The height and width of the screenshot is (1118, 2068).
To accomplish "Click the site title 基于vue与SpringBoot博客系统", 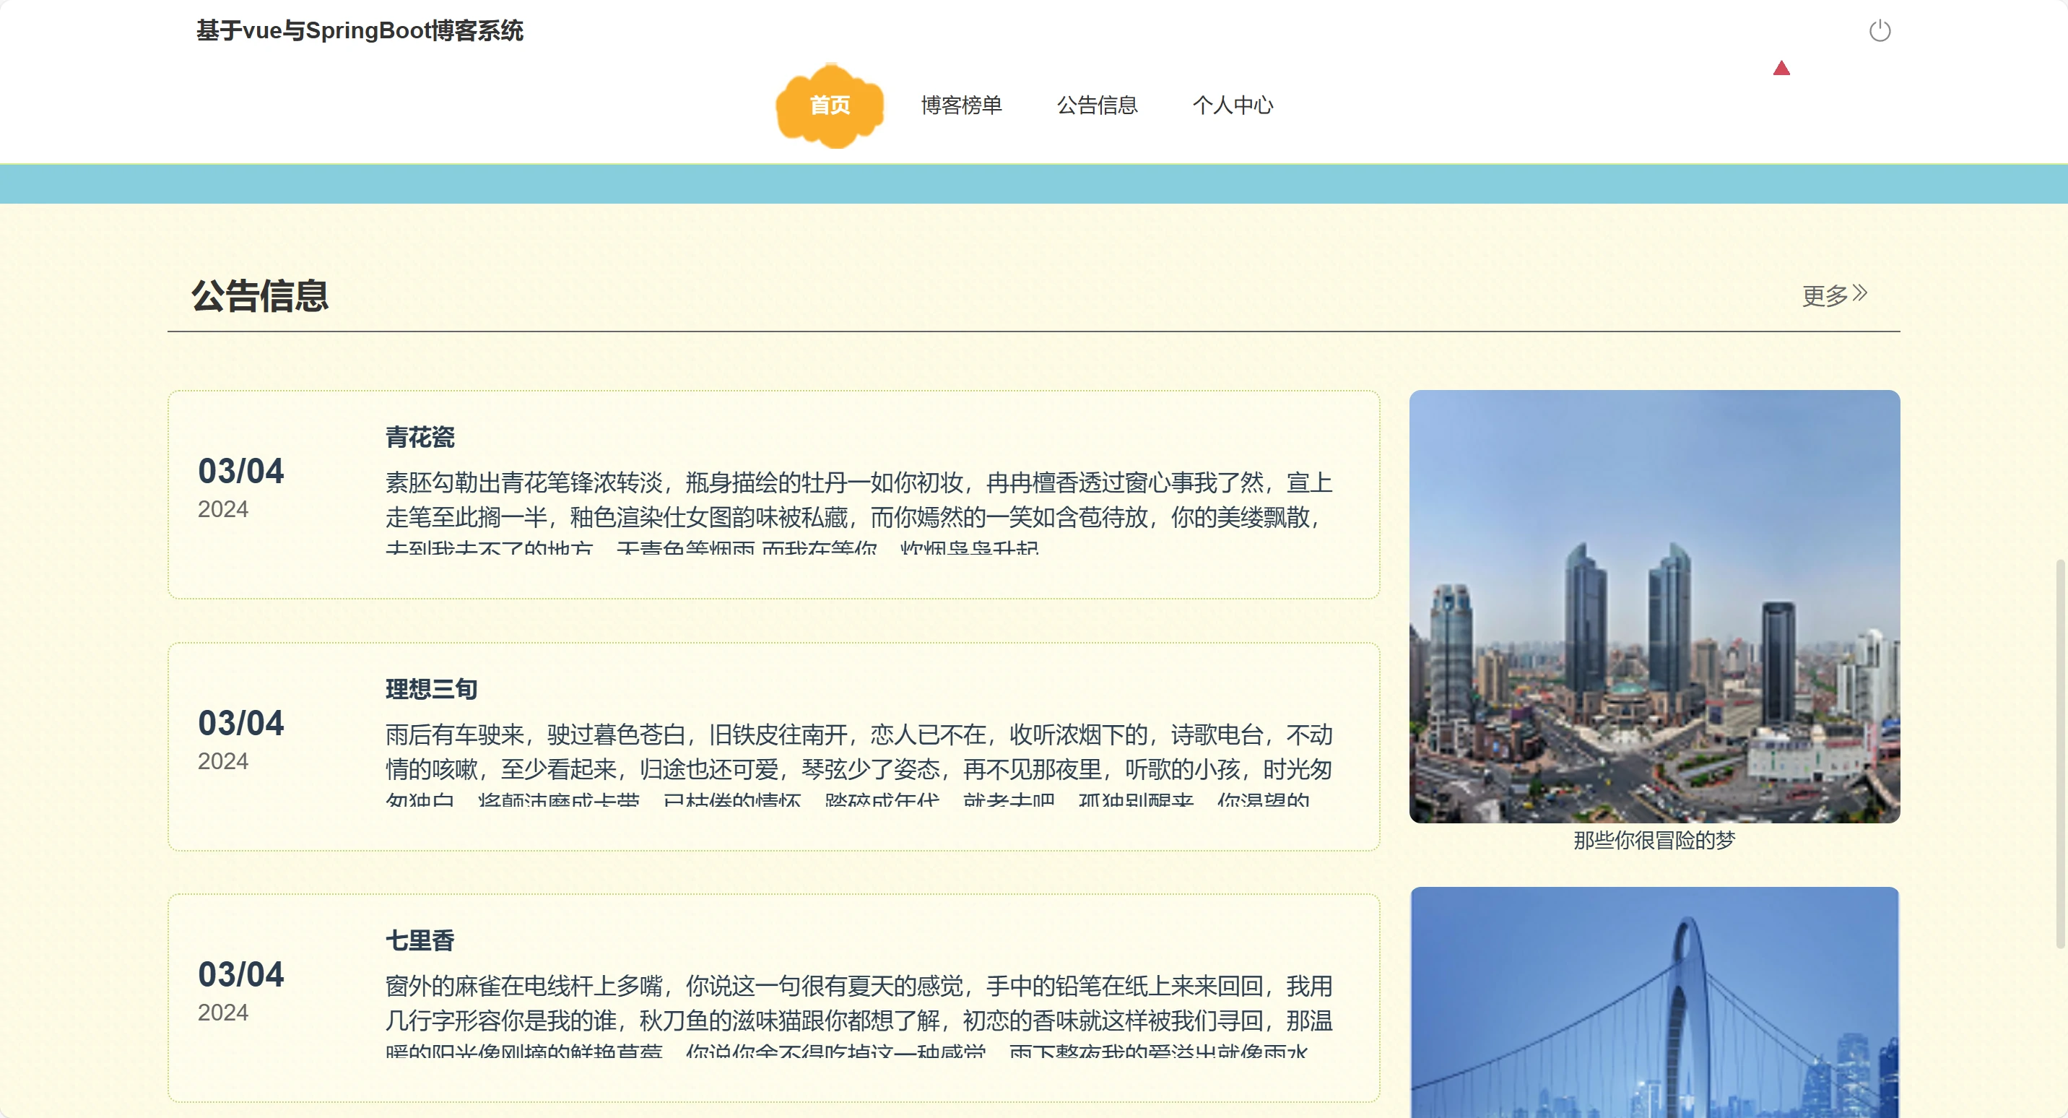I will coord(360,30).
